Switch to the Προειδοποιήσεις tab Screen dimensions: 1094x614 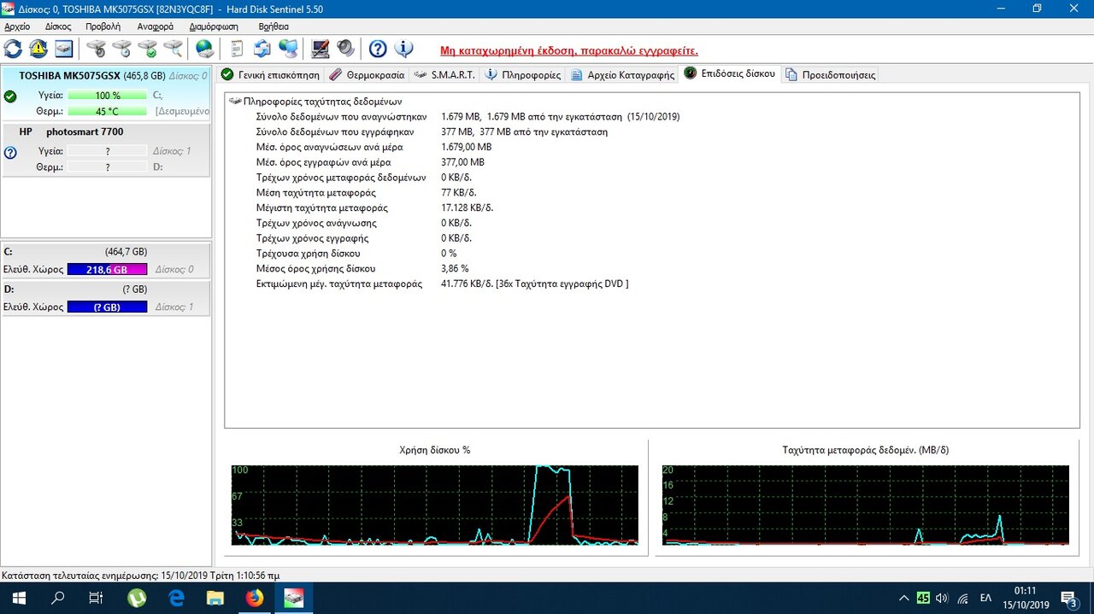(830, 75)
